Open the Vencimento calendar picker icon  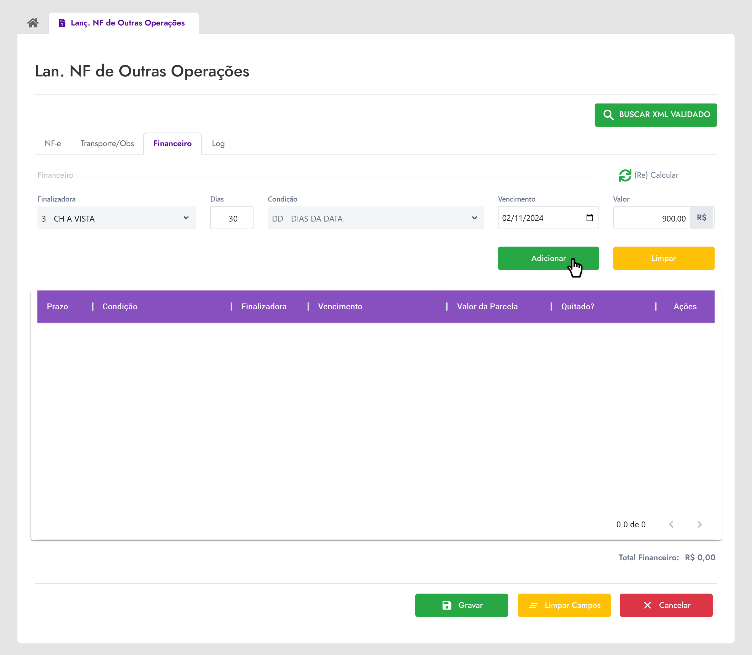(589, 218)
